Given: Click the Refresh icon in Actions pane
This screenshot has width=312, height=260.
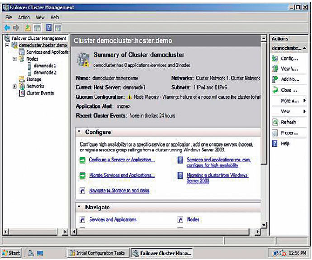Looking at the screenshot, I should 275,122.
